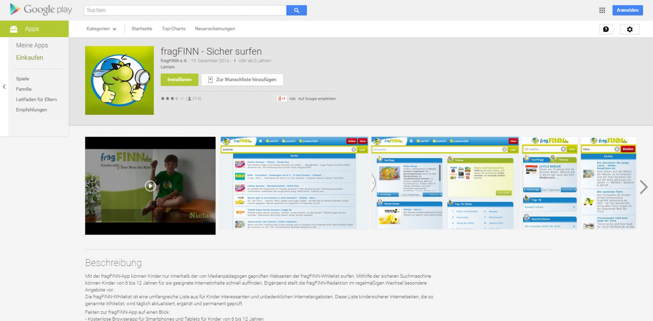Open Leitfaden für Eltern link

pos(36,99)
